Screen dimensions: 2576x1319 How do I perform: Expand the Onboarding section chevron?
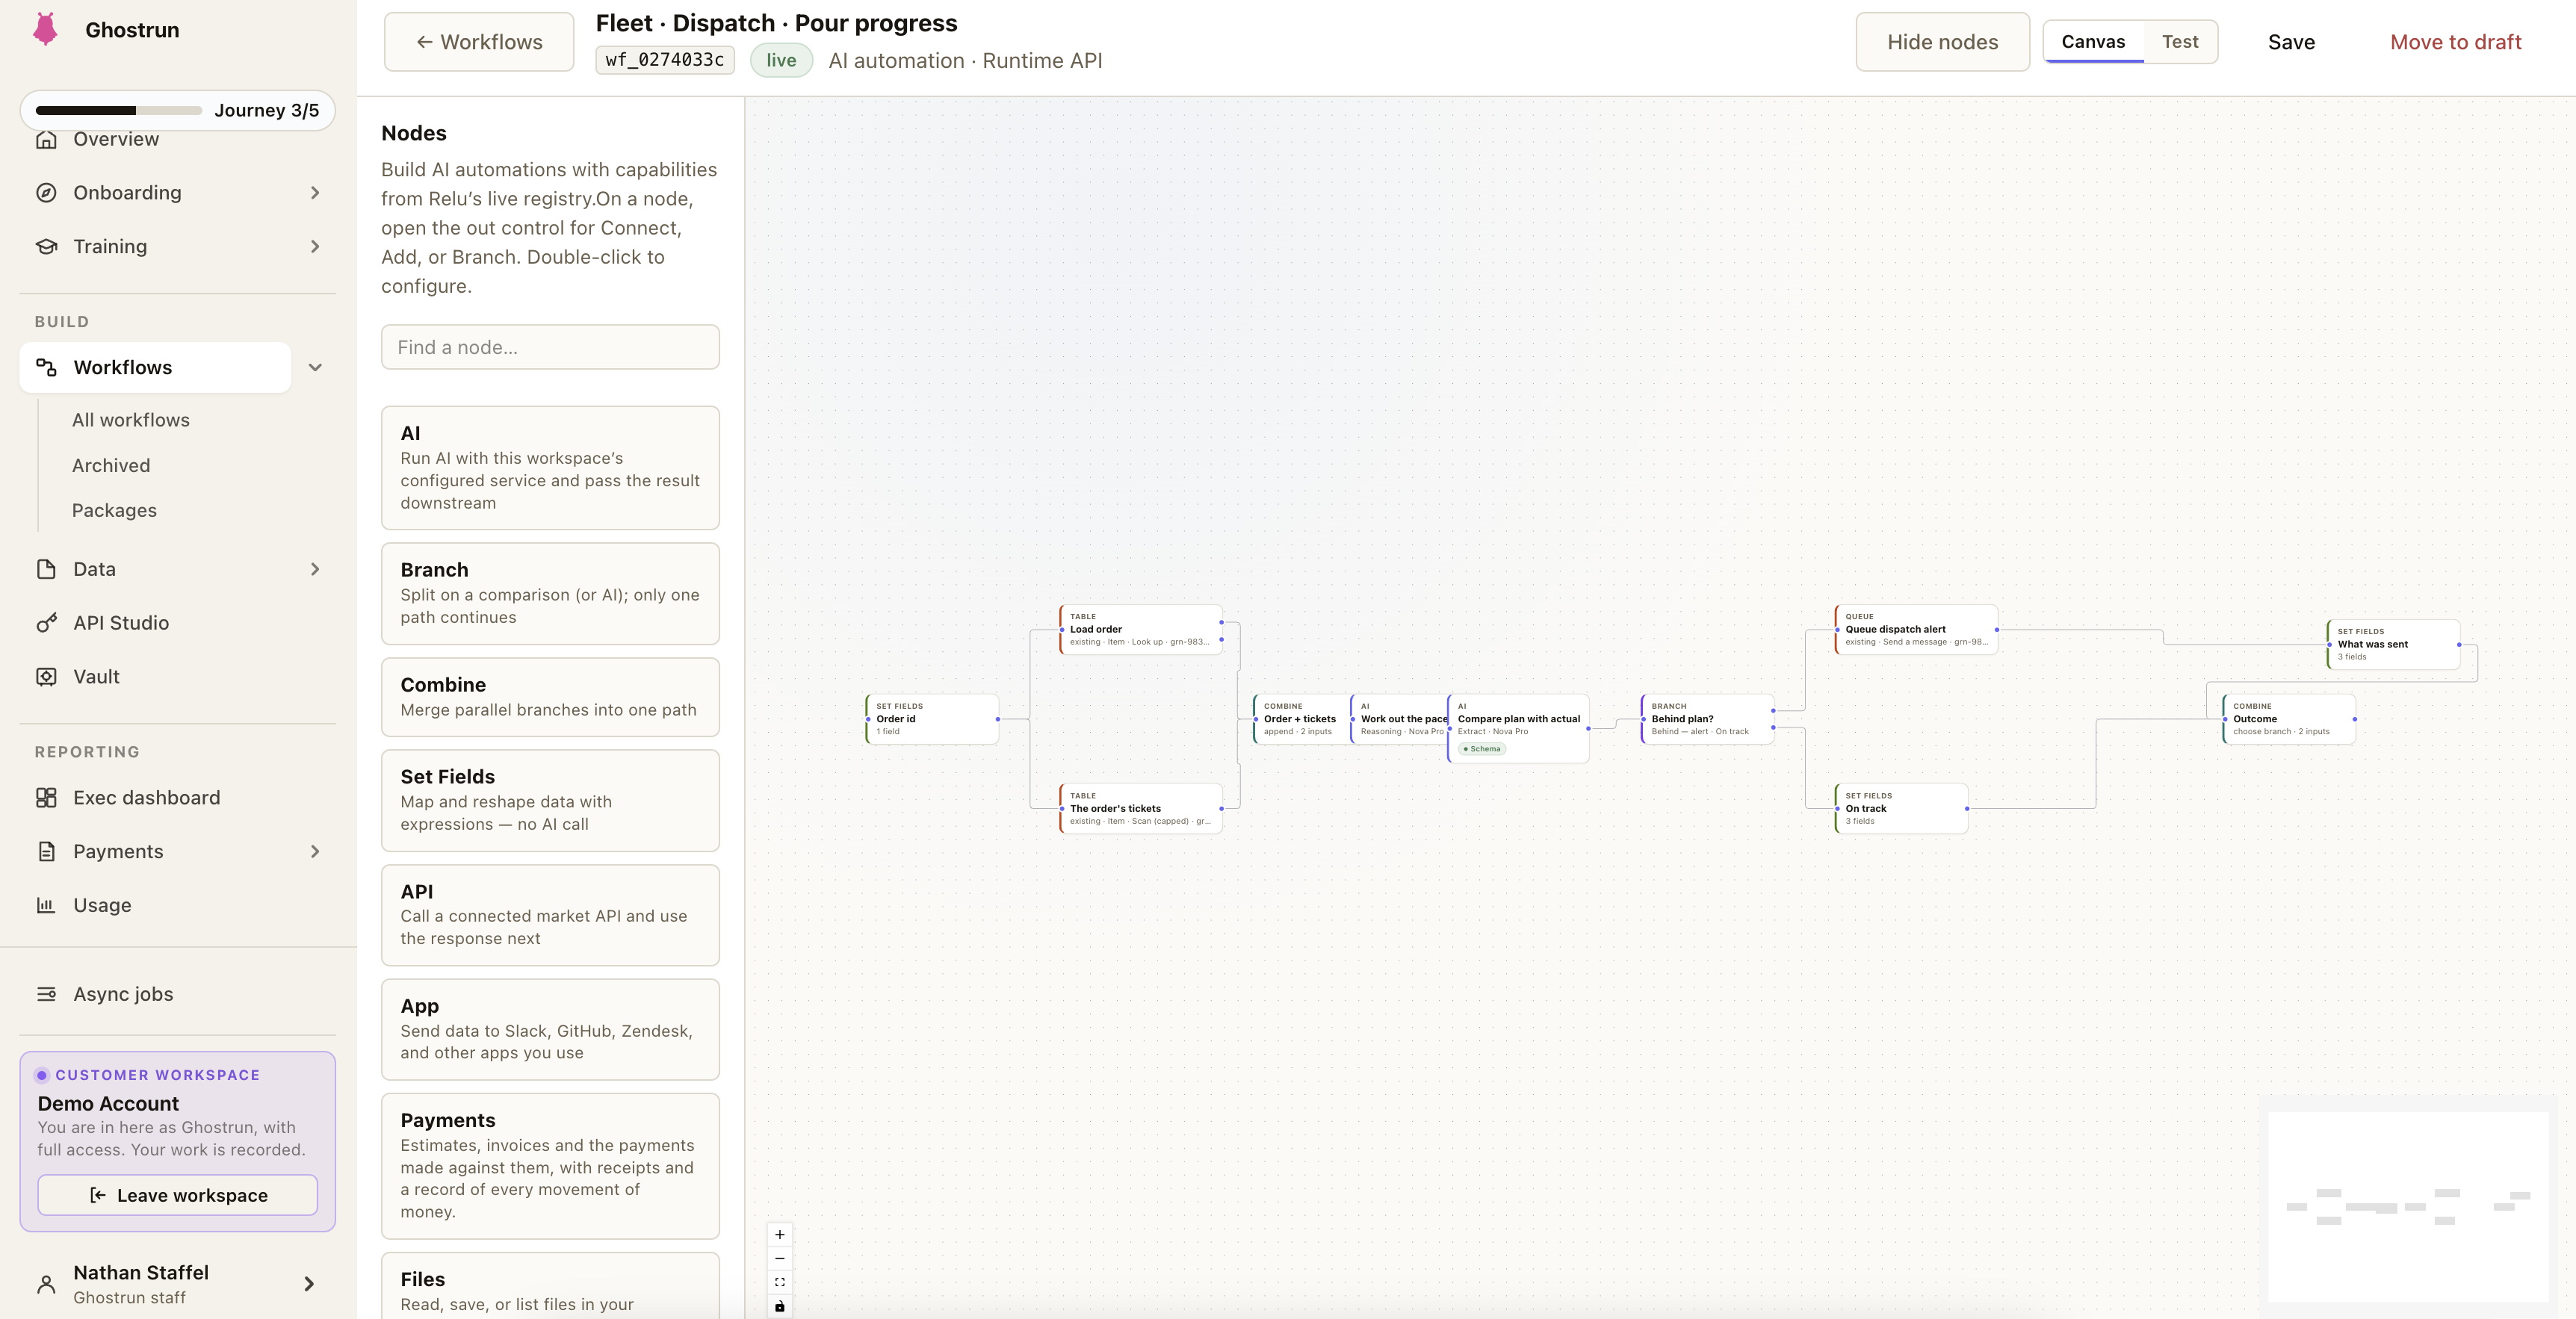click(315, 193)
